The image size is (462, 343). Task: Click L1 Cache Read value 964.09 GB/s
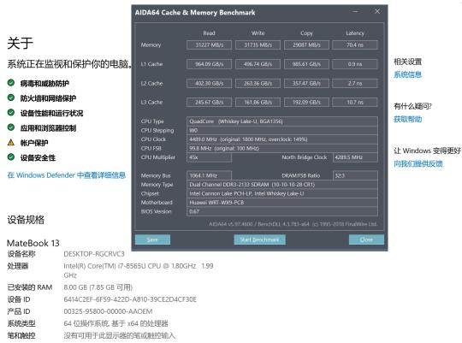coord(210,64)
